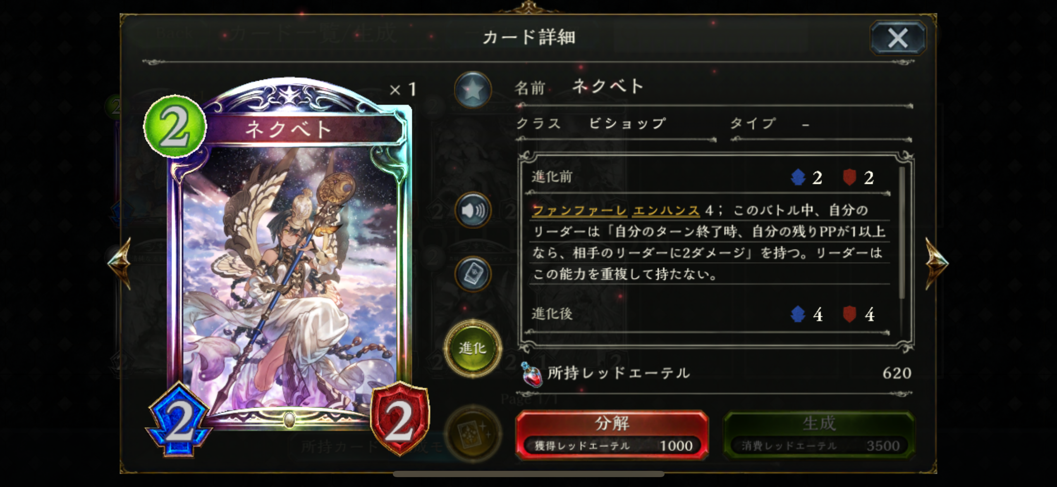This screenshot has width=1057, height=487.
Task: Tap the green cost 2 orb
Action: (175, 126)
